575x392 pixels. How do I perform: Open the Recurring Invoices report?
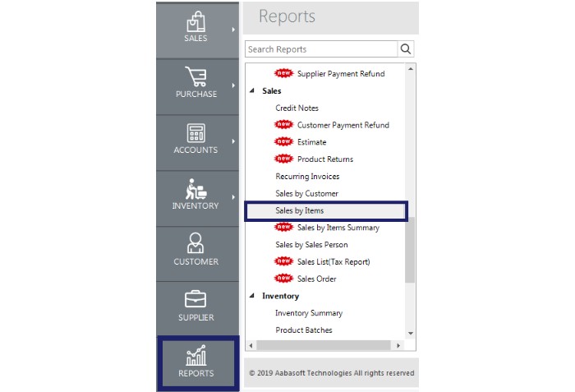(x=307, y=176)
